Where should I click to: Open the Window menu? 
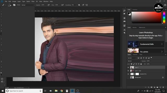coord(46,2)
